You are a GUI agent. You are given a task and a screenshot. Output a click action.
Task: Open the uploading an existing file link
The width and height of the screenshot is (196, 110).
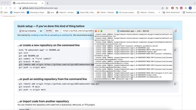61,35
